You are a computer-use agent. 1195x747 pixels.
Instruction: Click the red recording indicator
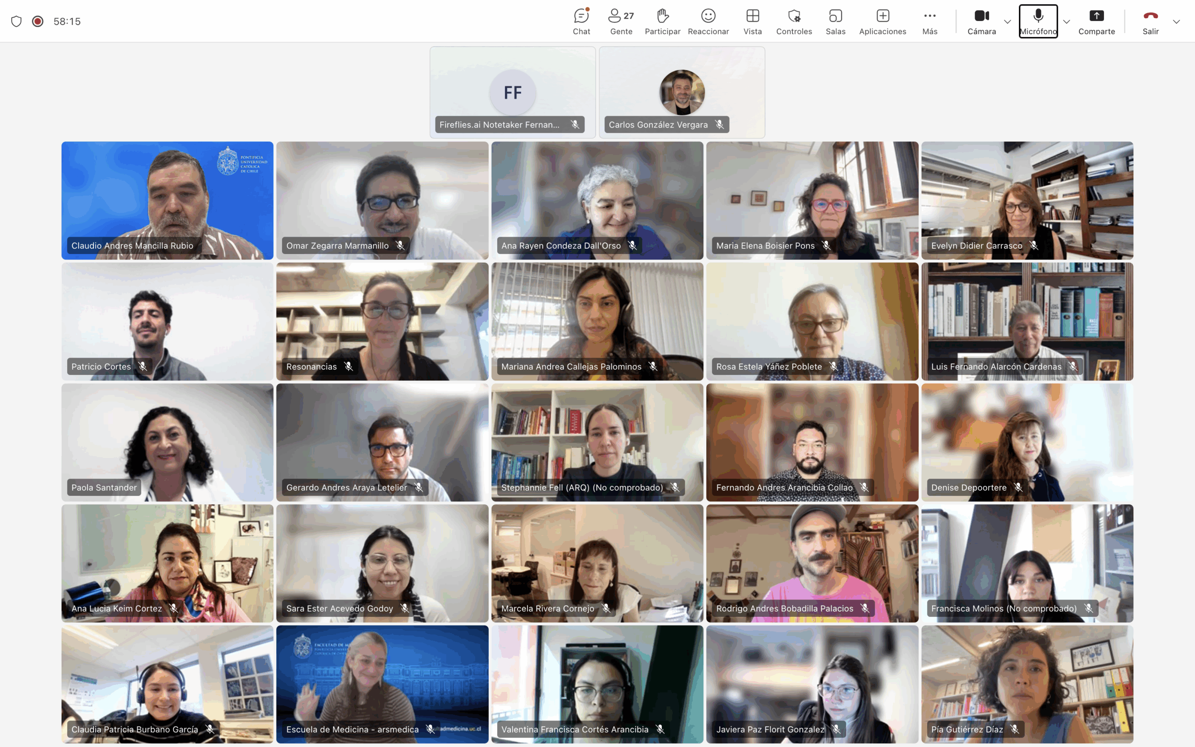tap(37, 21)
